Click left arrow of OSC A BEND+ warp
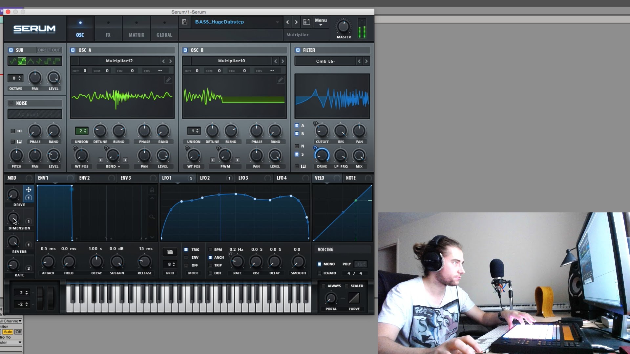This screenshot has width=630, height=354. tap(100, 160)
